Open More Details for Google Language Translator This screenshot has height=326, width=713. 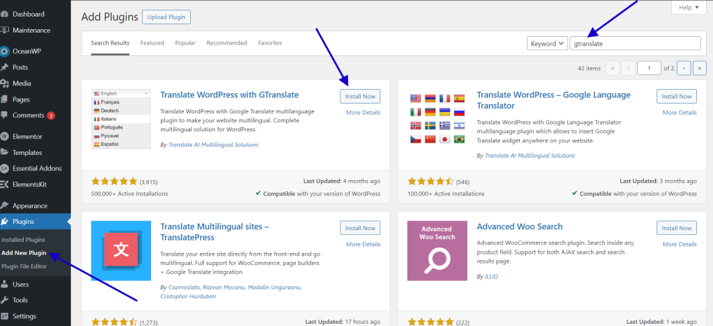click(680, 113)
